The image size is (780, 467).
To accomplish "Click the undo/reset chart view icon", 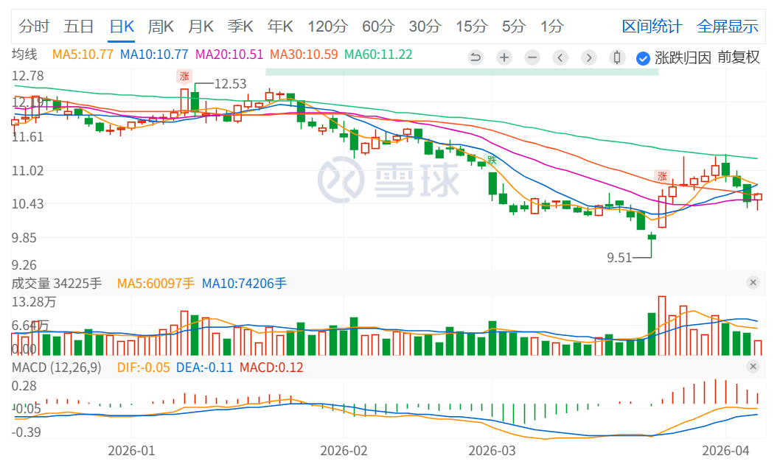I will [476, 57].
